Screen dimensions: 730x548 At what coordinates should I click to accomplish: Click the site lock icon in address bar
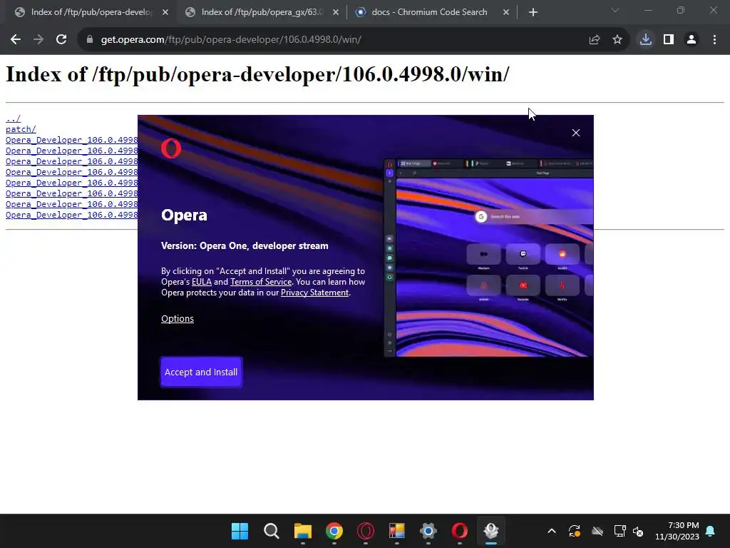pyautogui.click(x=90, y=40)
